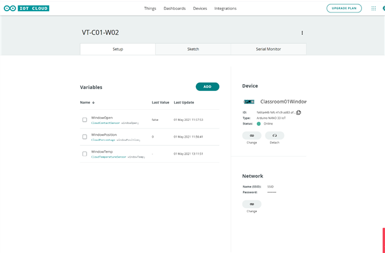
Task: Click the masked network password value
Action: pyautogui.click(x=272, y=192)
